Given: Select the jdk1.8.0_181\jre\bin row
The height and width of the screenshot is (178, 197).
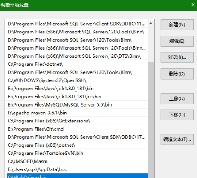Looking at the screenshot, I should pyautogui.click(x=77, y=97).
